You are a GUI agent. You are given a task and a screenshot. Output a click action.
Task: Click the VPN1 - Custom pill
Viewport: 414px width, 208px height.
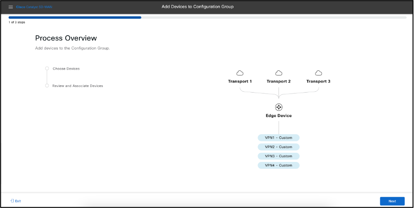[x=279, y=138]
